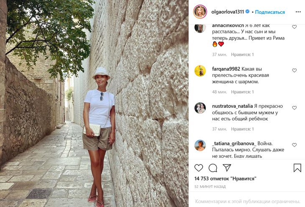Click the olgaorlova1311 username link

228,12
